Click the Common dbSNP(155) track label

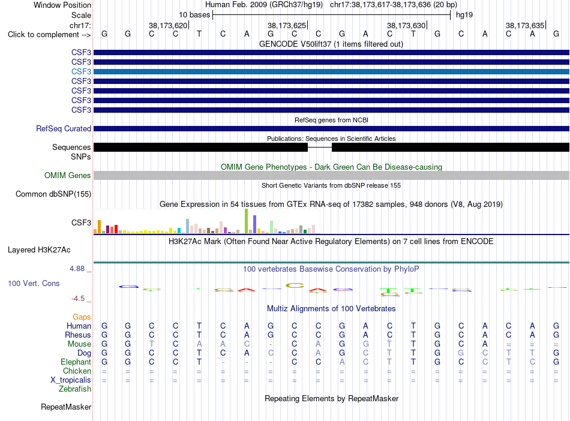click(53, 194)
